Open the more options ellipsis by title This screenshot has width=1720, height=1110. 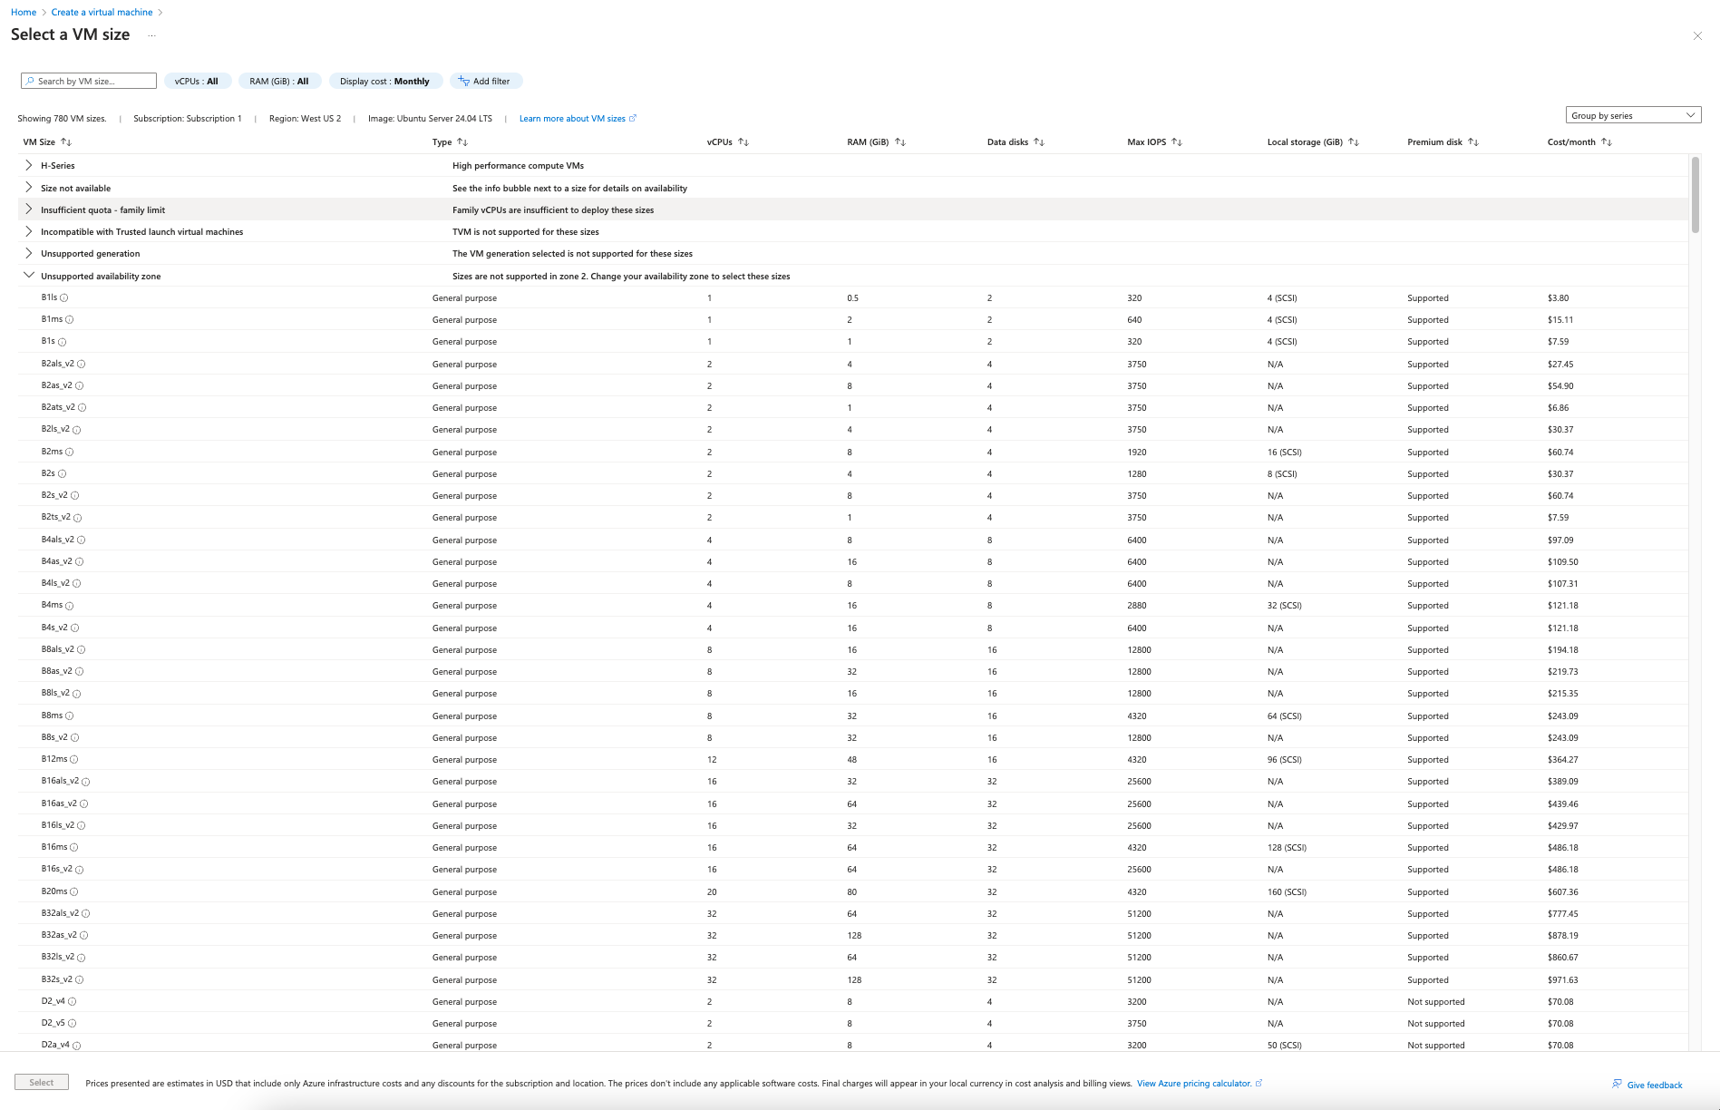(x=152, y=35)
